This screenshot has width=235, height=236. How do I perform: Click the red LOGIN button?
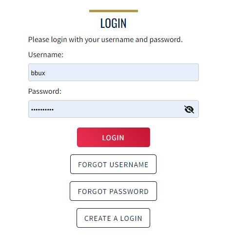pos(114,137)
